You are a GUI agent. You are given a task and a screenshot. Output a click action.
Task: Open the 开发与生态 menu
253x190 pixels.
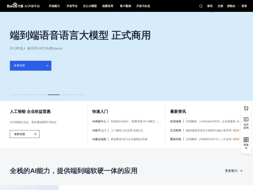(x=143, y=6)
